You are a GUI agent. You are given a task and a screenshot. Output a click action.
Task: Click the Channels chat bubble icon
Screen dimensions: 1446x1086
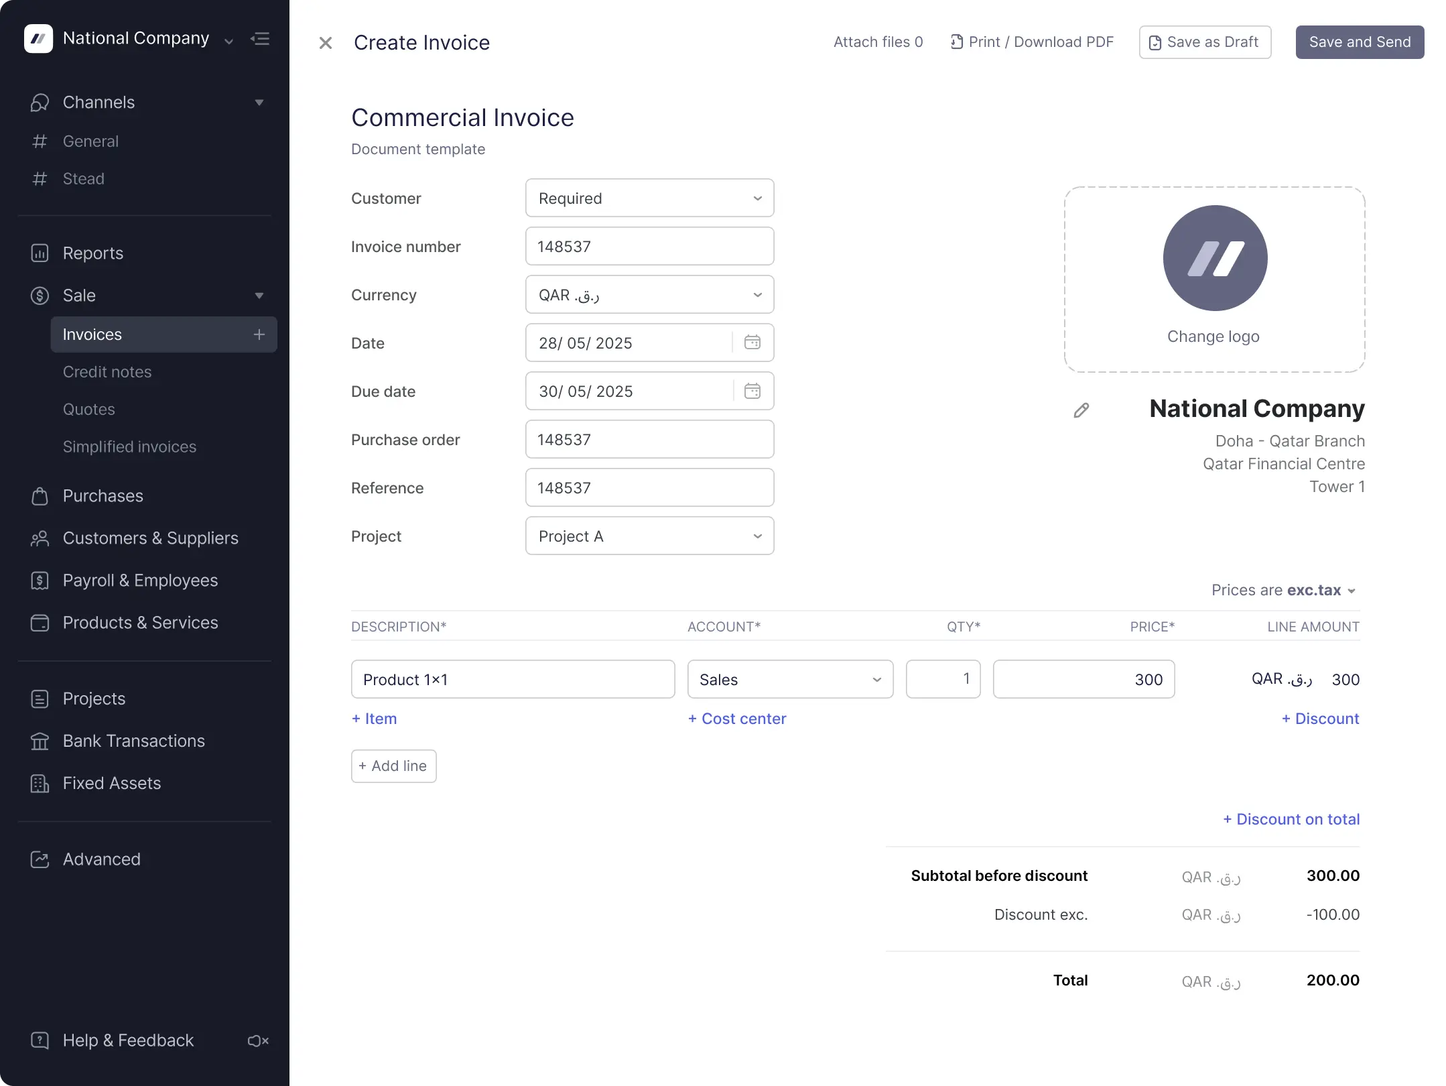(40, 103)
